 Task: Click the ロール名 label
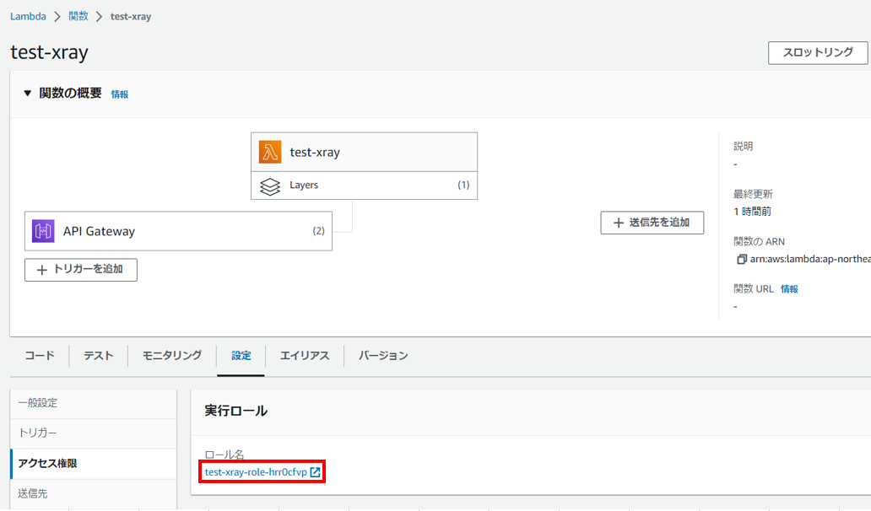tap(225, 455)
